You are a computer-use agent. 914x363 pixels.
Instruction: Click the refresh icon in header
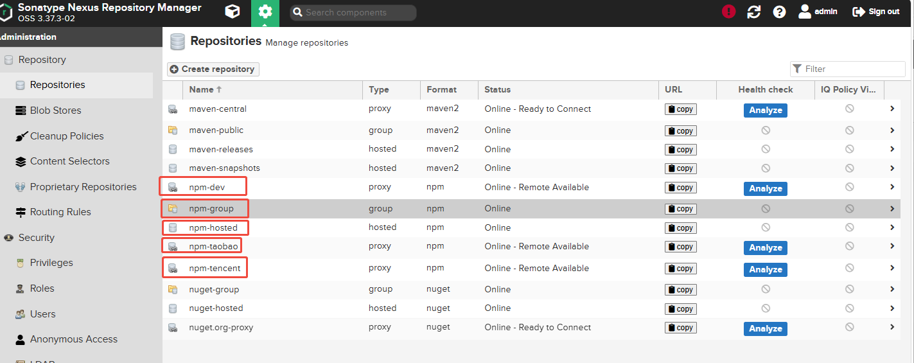pos(754,12)
